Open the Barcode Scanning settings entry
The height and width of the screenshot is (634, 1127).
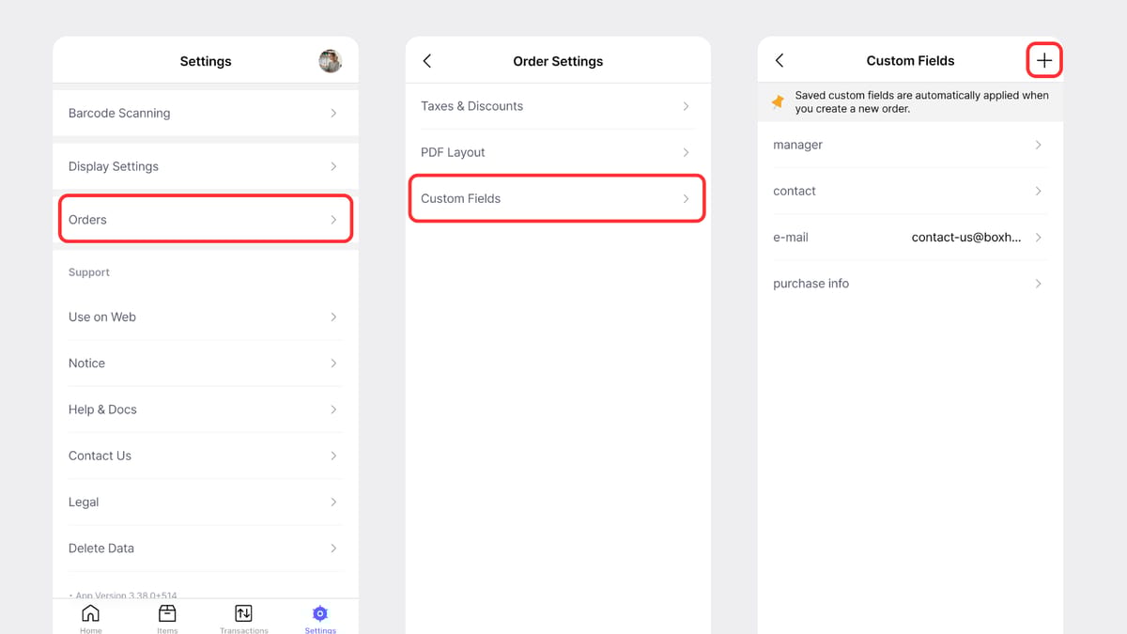pos(205,113)
